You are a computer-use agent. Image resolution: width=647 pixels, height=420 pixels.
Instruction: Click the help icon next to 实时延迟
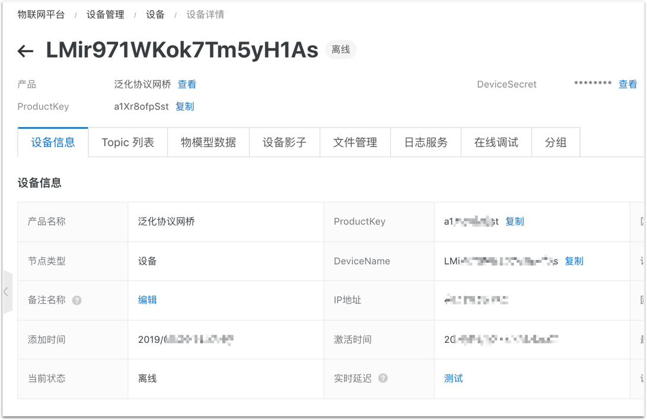(383, 378)
